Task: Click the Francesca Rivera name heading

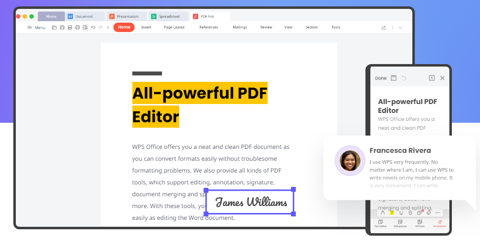Action: [x=400, y=150]
